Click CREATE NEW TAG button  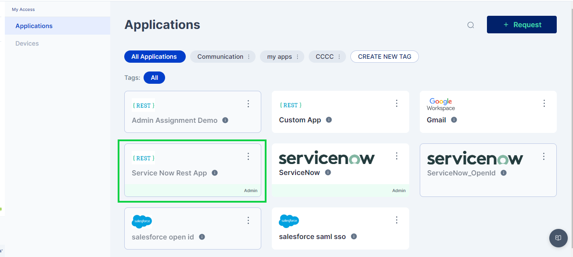tap(384, 57)
